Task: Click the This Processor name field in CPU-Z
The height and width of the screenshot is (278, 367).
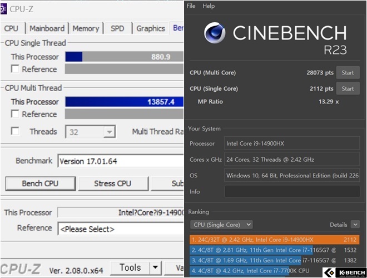Action: (x=121, y=212)
